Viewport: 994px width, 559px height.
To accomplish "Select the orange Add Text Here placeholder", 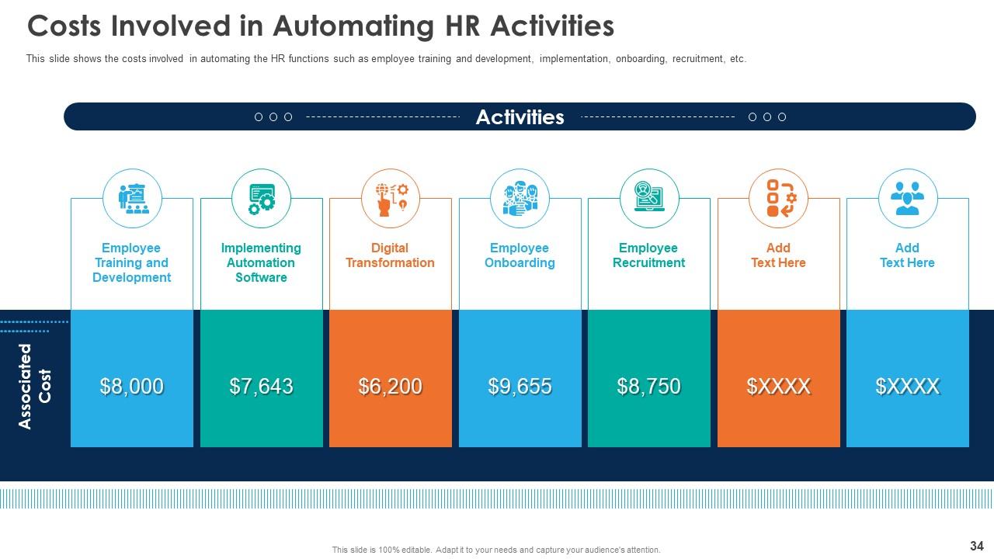I will pos(778,255).
